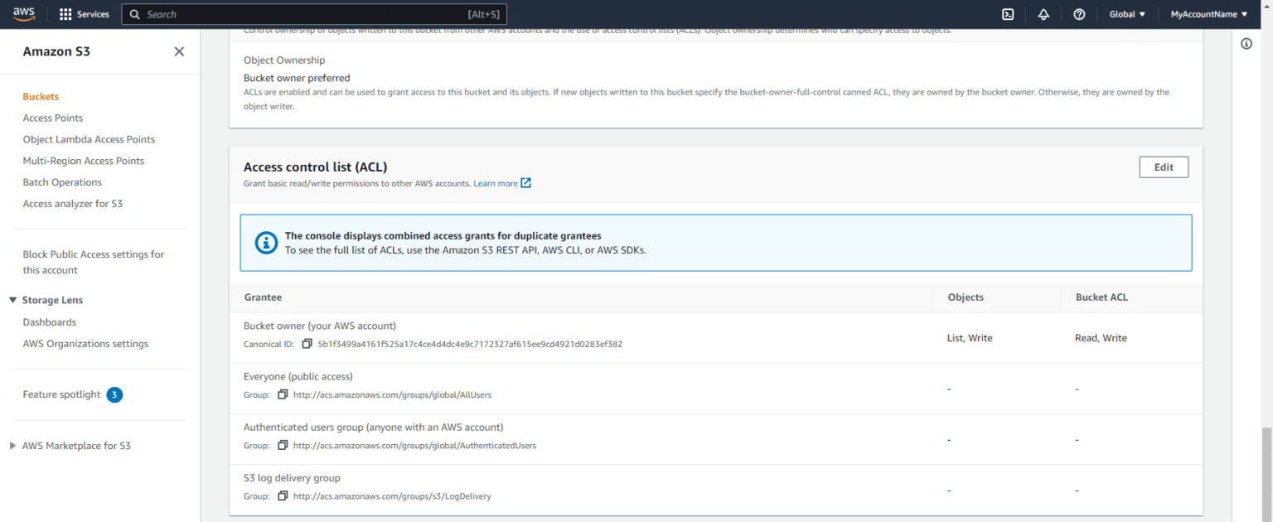Open the Global region dropdown
The height and width of the screenshot is (522, 1273).
1127,14
